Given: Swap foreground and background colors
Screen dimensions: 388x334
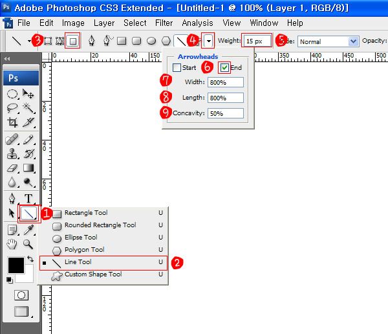Looking at the screenshot, I should tap(30, 259).
